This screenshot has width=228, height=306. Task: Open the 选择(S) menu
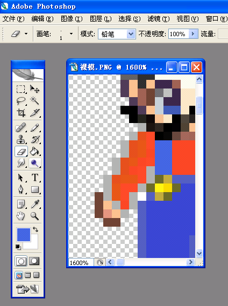click(x=130, y=19)
